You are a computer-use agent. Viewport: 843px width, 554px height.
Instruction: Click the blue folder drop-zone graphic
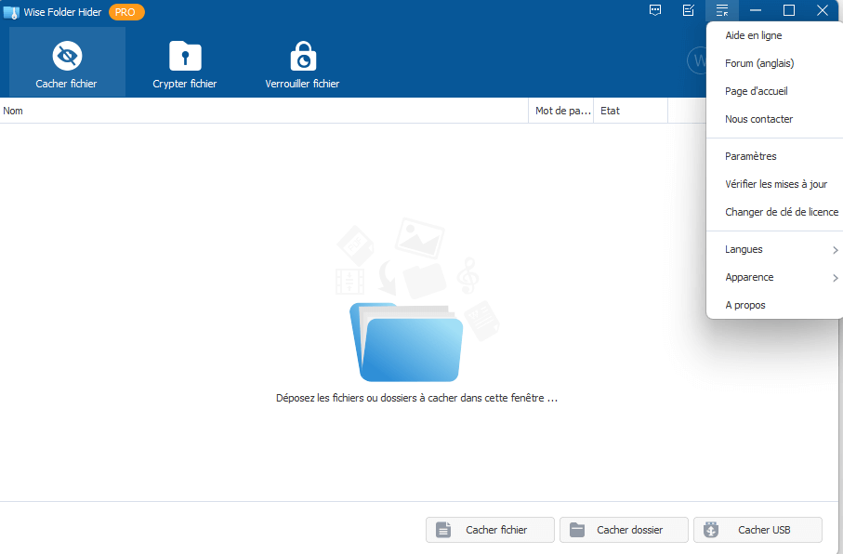[x=406, y=349]
